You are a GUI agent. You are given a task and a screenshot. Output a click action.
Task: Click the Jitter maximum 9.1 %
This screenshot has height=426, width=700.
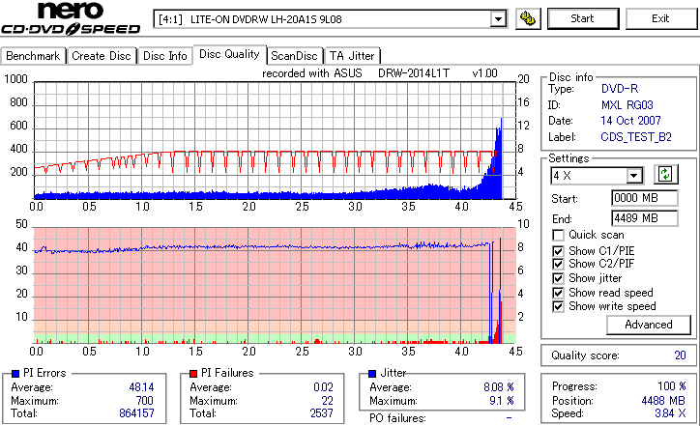coord(502,401)
